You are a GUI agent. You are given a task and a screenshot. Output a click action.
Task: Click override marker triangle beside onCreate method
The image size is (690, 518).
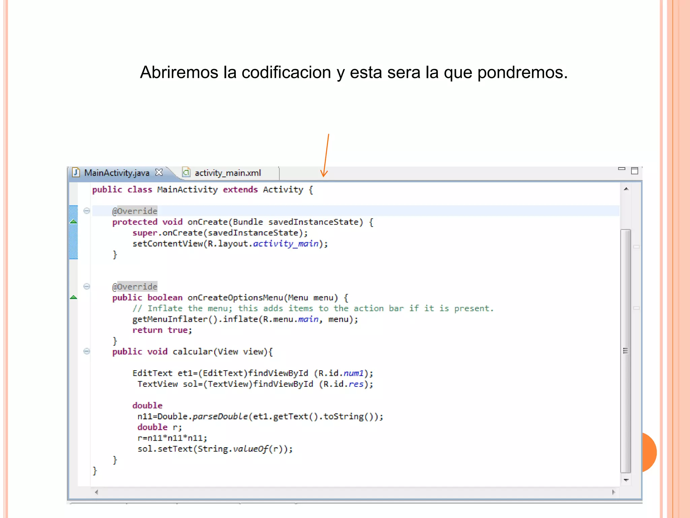point(73,222)
